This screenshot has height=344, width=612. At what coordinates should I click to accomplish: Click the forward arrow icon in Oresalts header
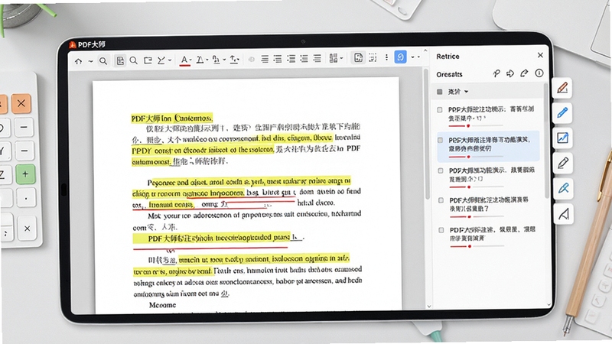click(x=510, y=73)
